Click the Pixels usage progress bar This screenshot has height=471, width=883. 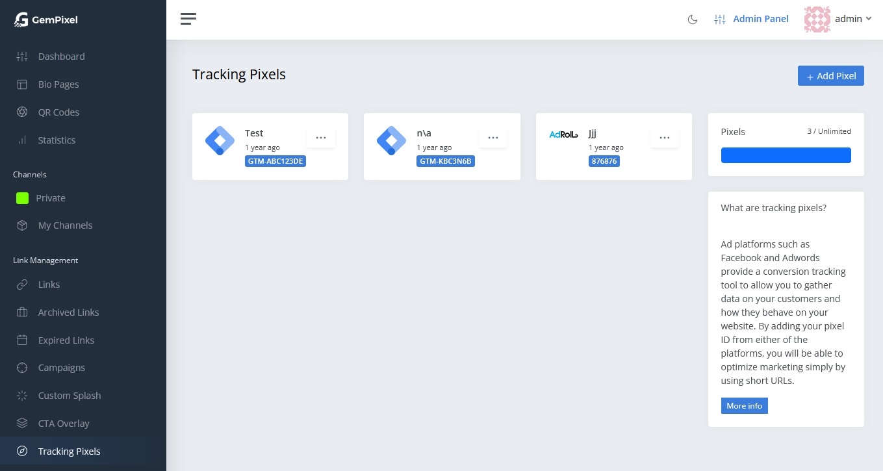coord(786,155)
